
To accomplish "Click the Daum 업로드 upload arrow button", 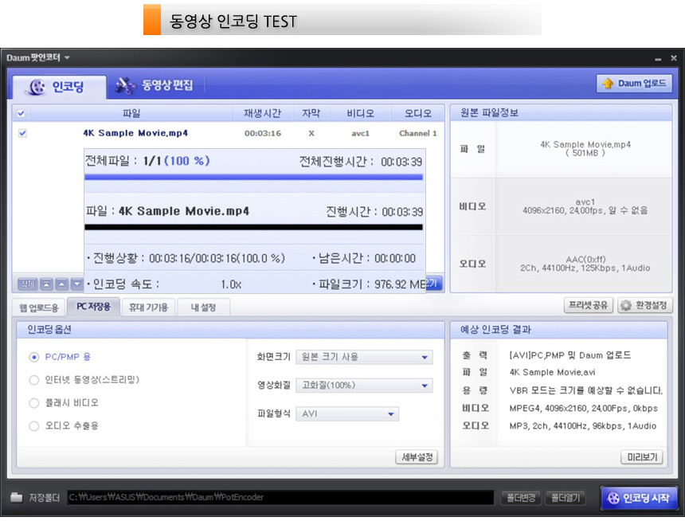I will (634, 84).
